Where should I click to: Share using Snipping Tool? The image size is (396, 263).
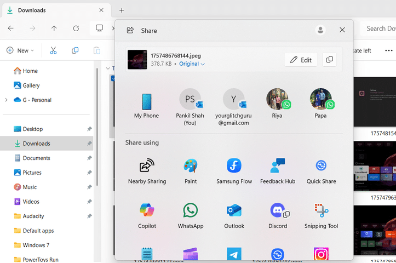pos(322,216)
